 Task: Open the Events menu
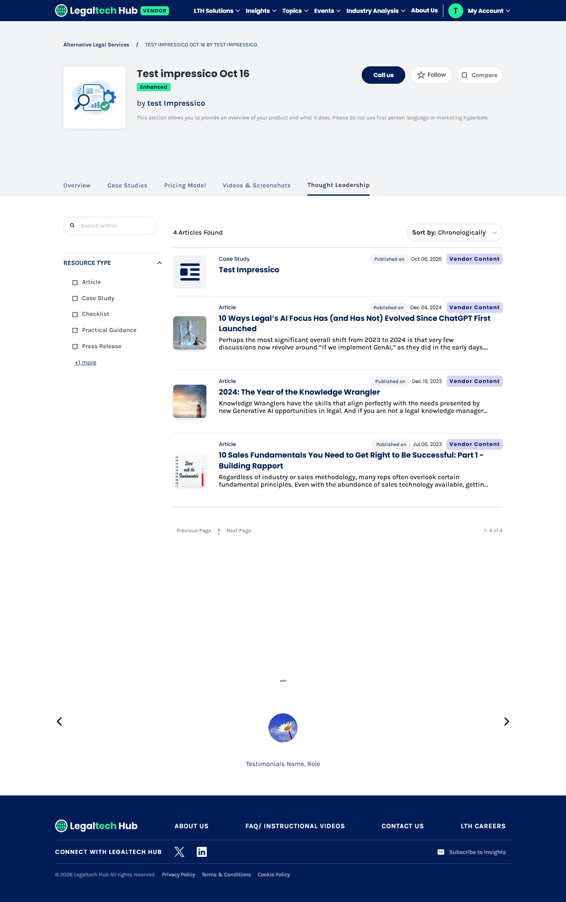tap(327, 11)
